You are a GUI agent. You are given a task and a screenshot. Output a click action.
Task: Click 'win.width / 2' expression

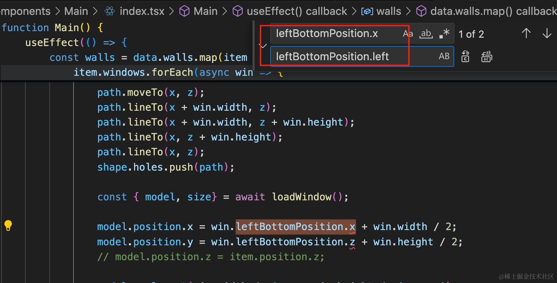[x=412, y=227]
